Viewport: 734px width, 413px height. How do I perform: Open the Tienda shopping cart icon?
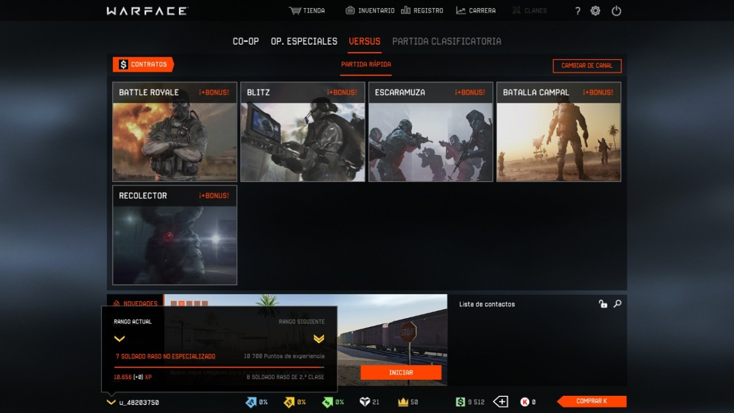pyautogui.click(x=295, y=10)
